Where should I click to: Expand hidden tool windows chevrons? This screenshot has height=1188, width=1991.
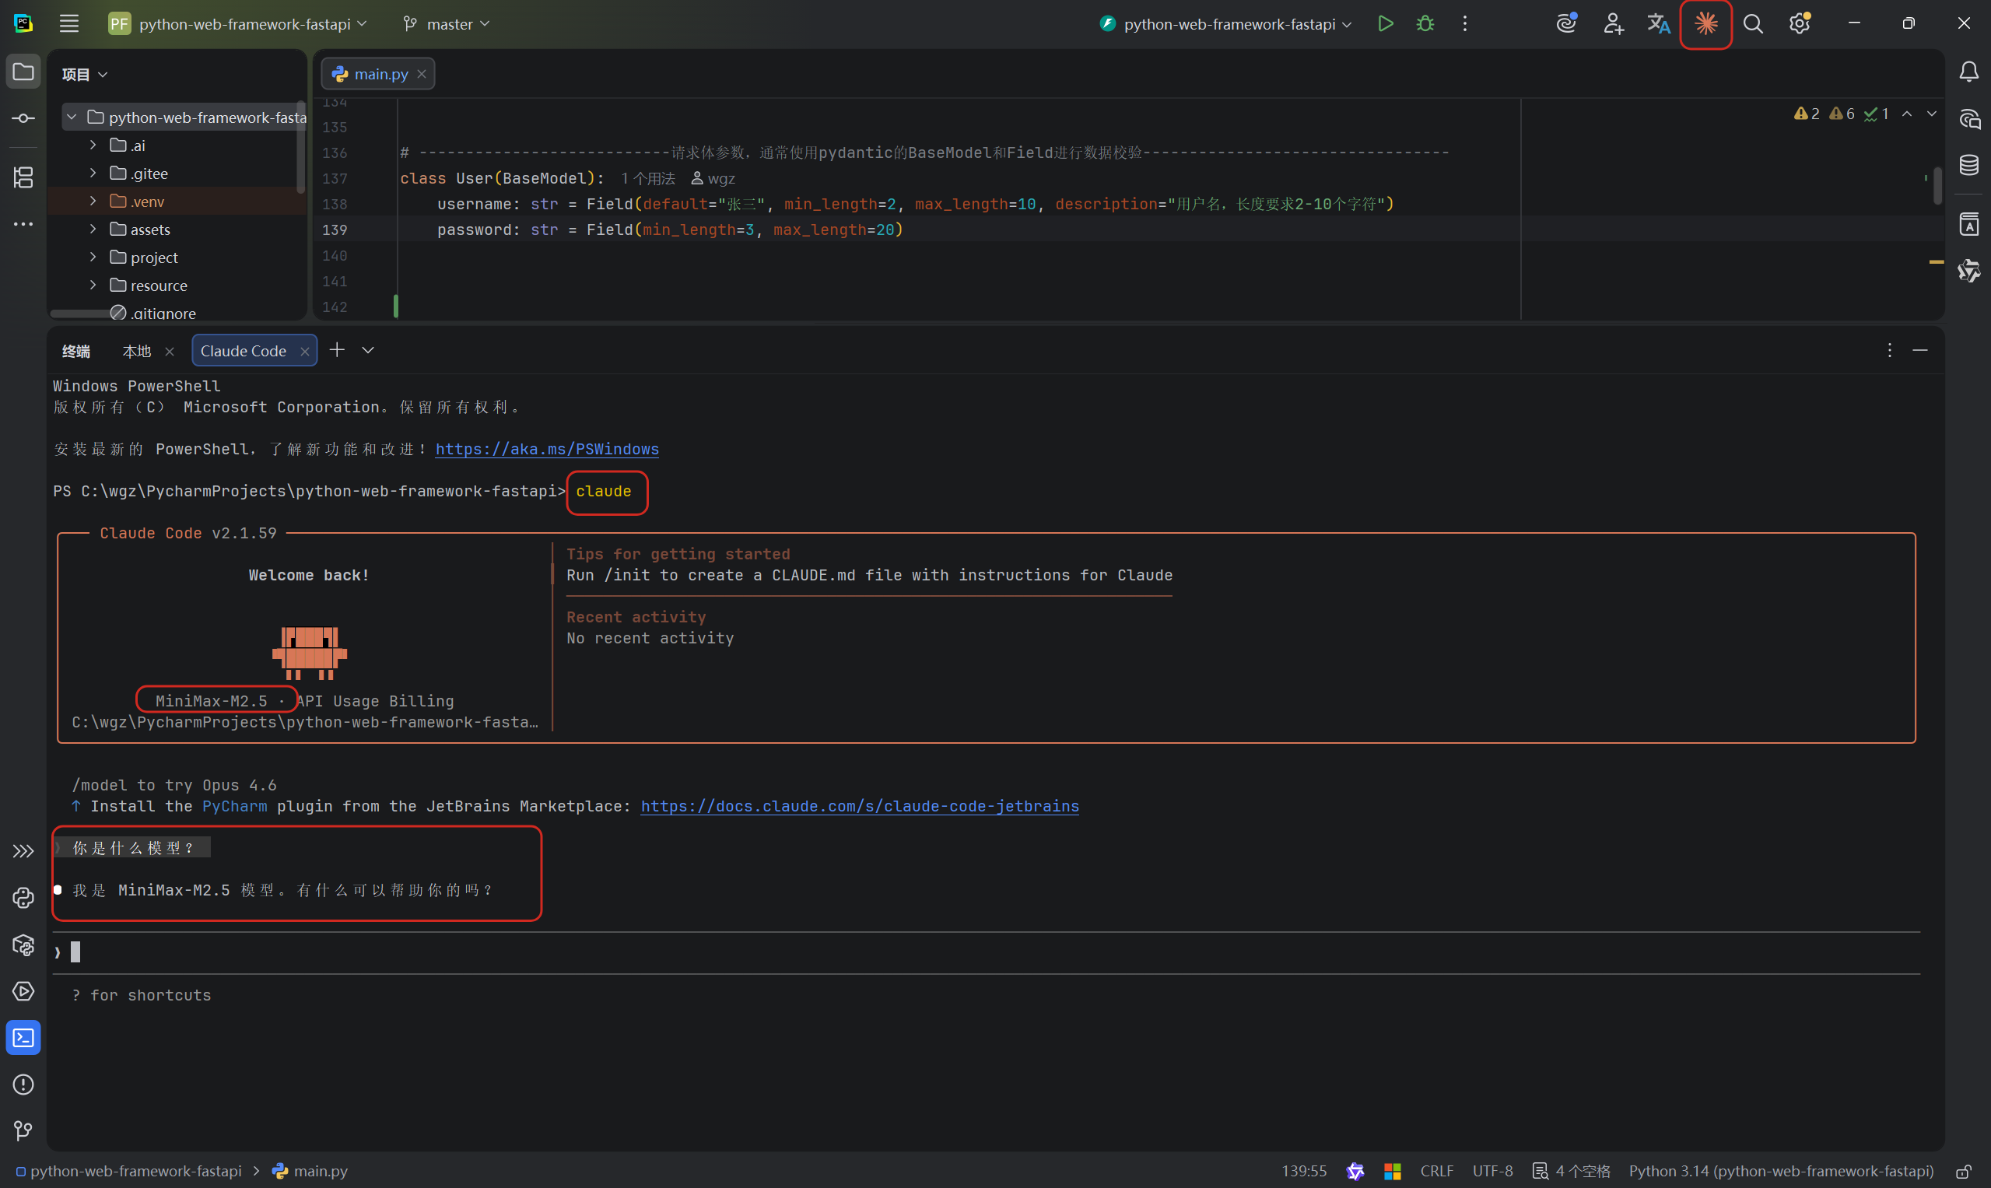click(x=23, y=851)
